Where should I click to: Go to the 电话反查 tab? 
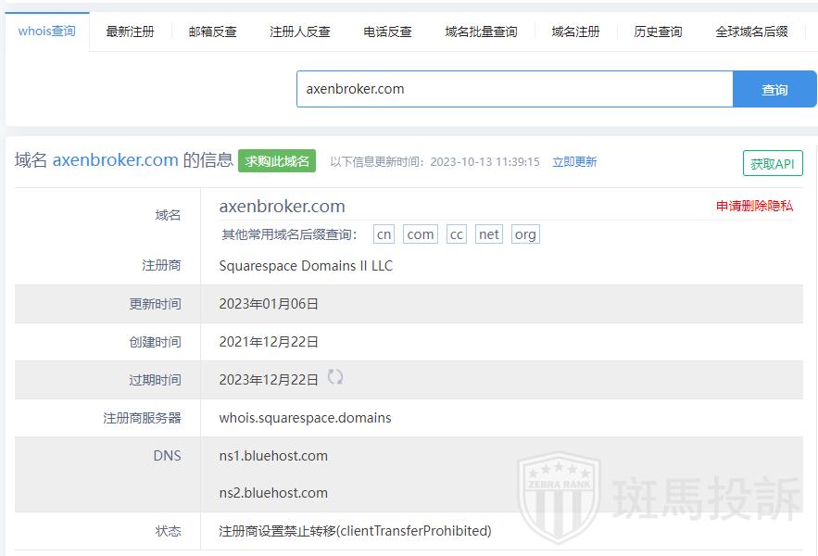click(x=387, y=32)
